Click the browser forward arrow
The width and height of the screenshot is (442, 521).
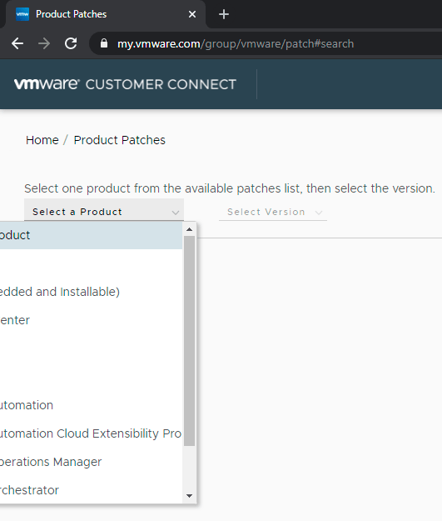pyautogui.click(x=44, y=43)
